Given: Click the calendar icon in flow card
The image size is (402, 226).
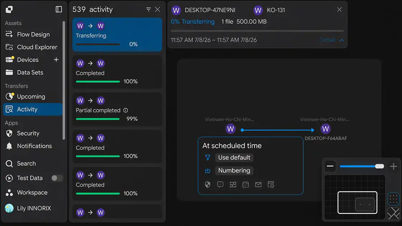Looking at the screenshot, I should point(246,184).
